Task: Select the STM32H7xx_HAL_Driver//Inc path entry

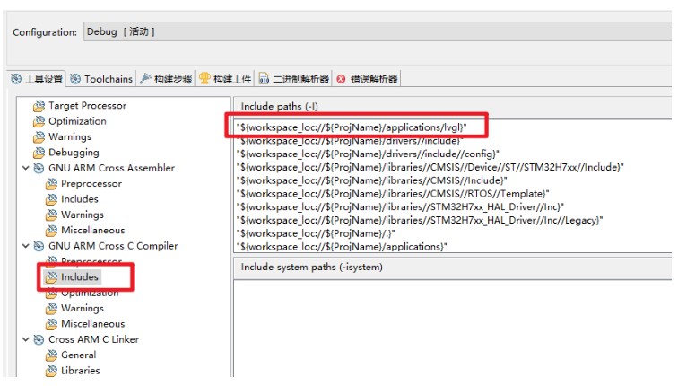Action: (400, 206)
